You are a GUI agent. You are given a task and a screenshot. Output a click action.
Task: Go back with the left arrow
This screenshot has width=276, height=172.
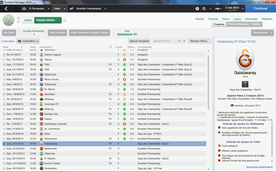point(6,9)
